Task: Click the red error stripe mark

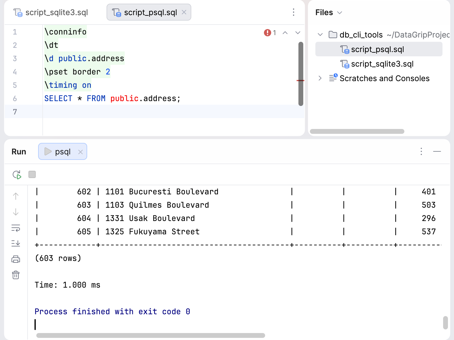Action: 301,80
